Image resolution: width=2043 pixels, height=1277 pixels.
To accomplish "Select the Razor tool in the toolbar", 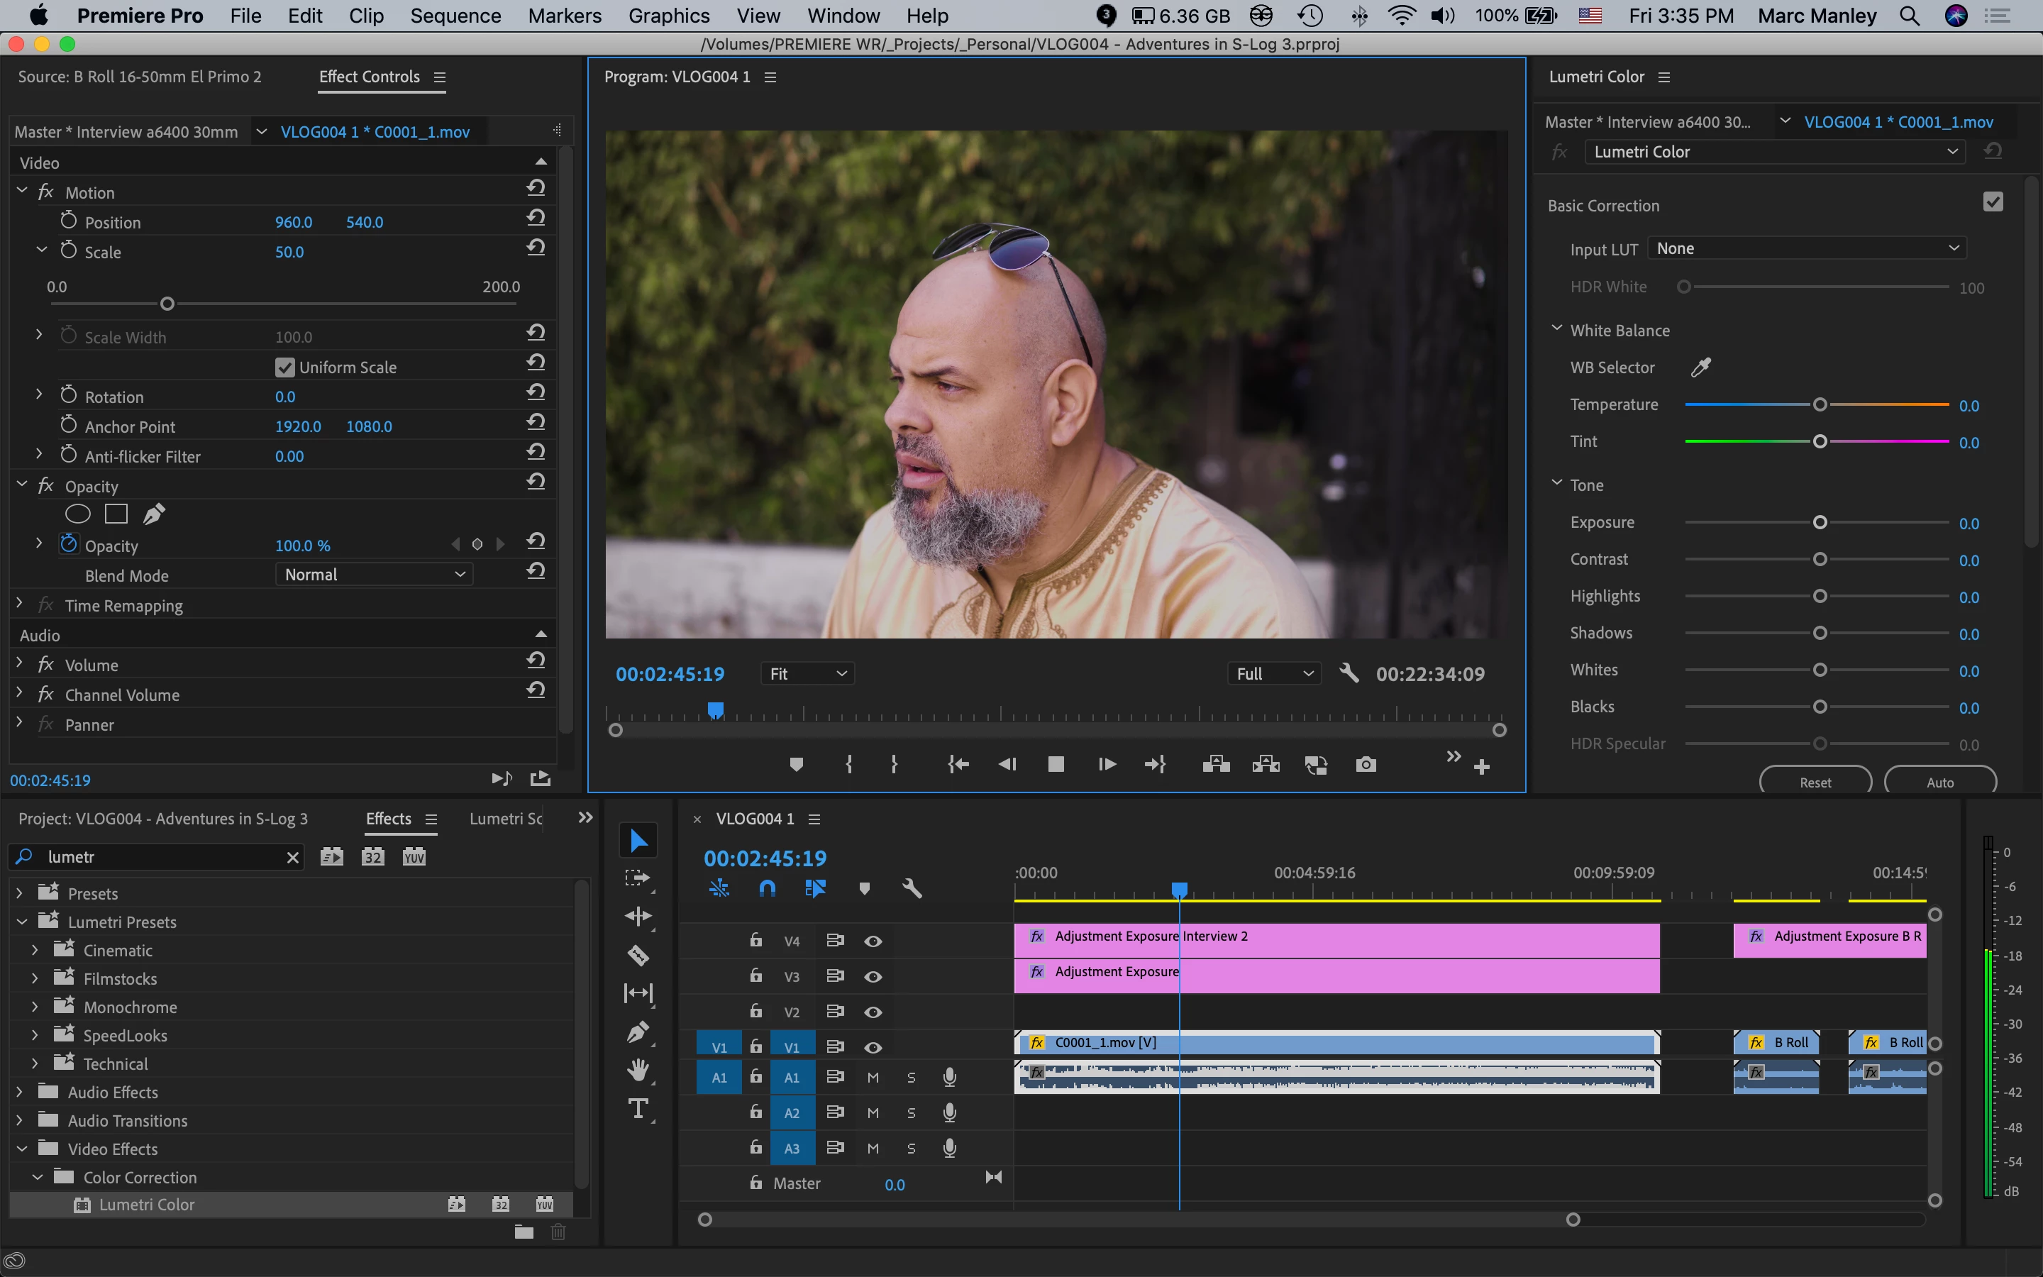I will tap(638, 955).
